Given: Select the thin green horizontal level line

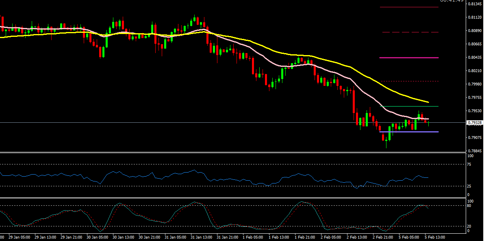Looking at the screenshot, I should point(409,106).
